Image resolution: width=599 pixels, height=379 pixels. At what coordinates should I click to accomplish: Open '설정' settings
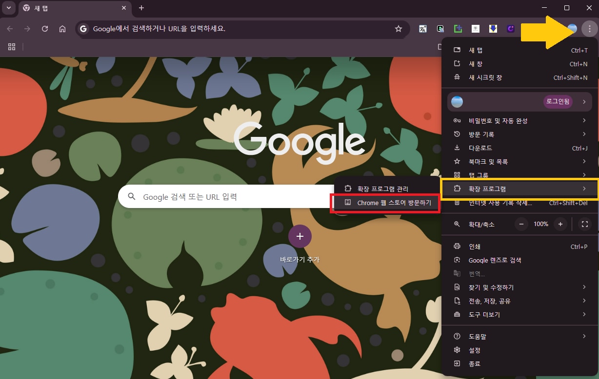coord(520,350)
